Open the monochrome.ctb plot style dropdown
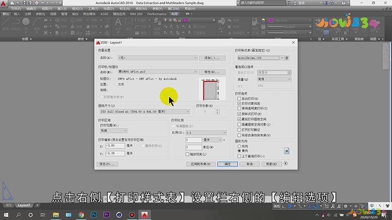 click(260, 58)
